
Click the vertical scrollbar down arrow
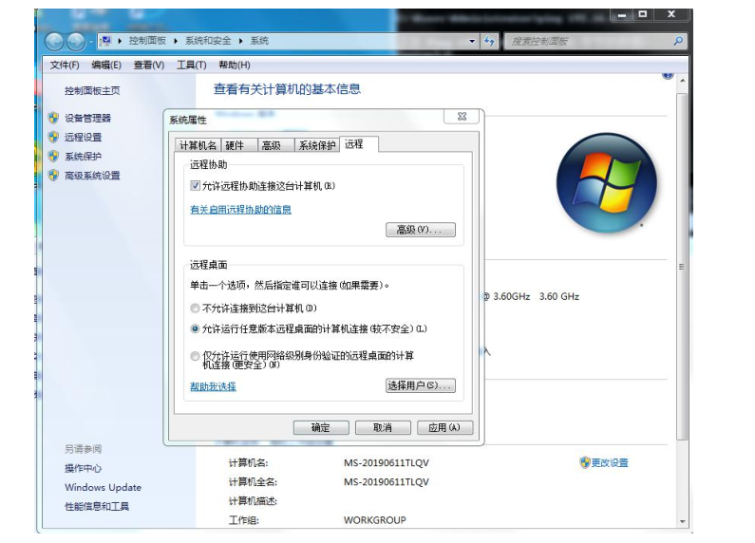point(683,521)
